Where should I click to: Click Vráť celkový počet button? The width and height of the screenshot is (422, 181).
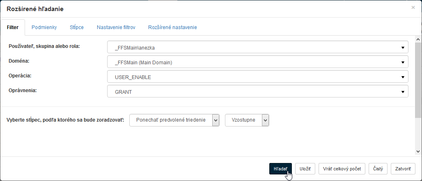[x=342, y=168]
